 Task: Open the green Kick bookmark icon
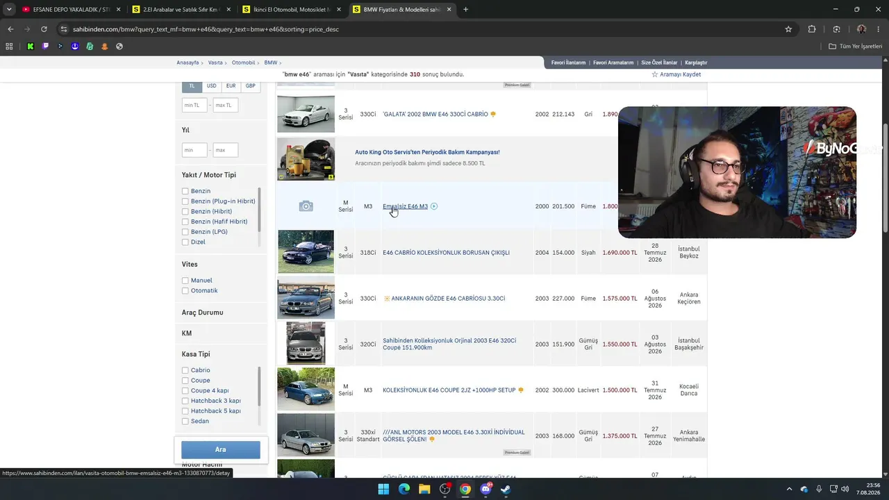[31, 47]
